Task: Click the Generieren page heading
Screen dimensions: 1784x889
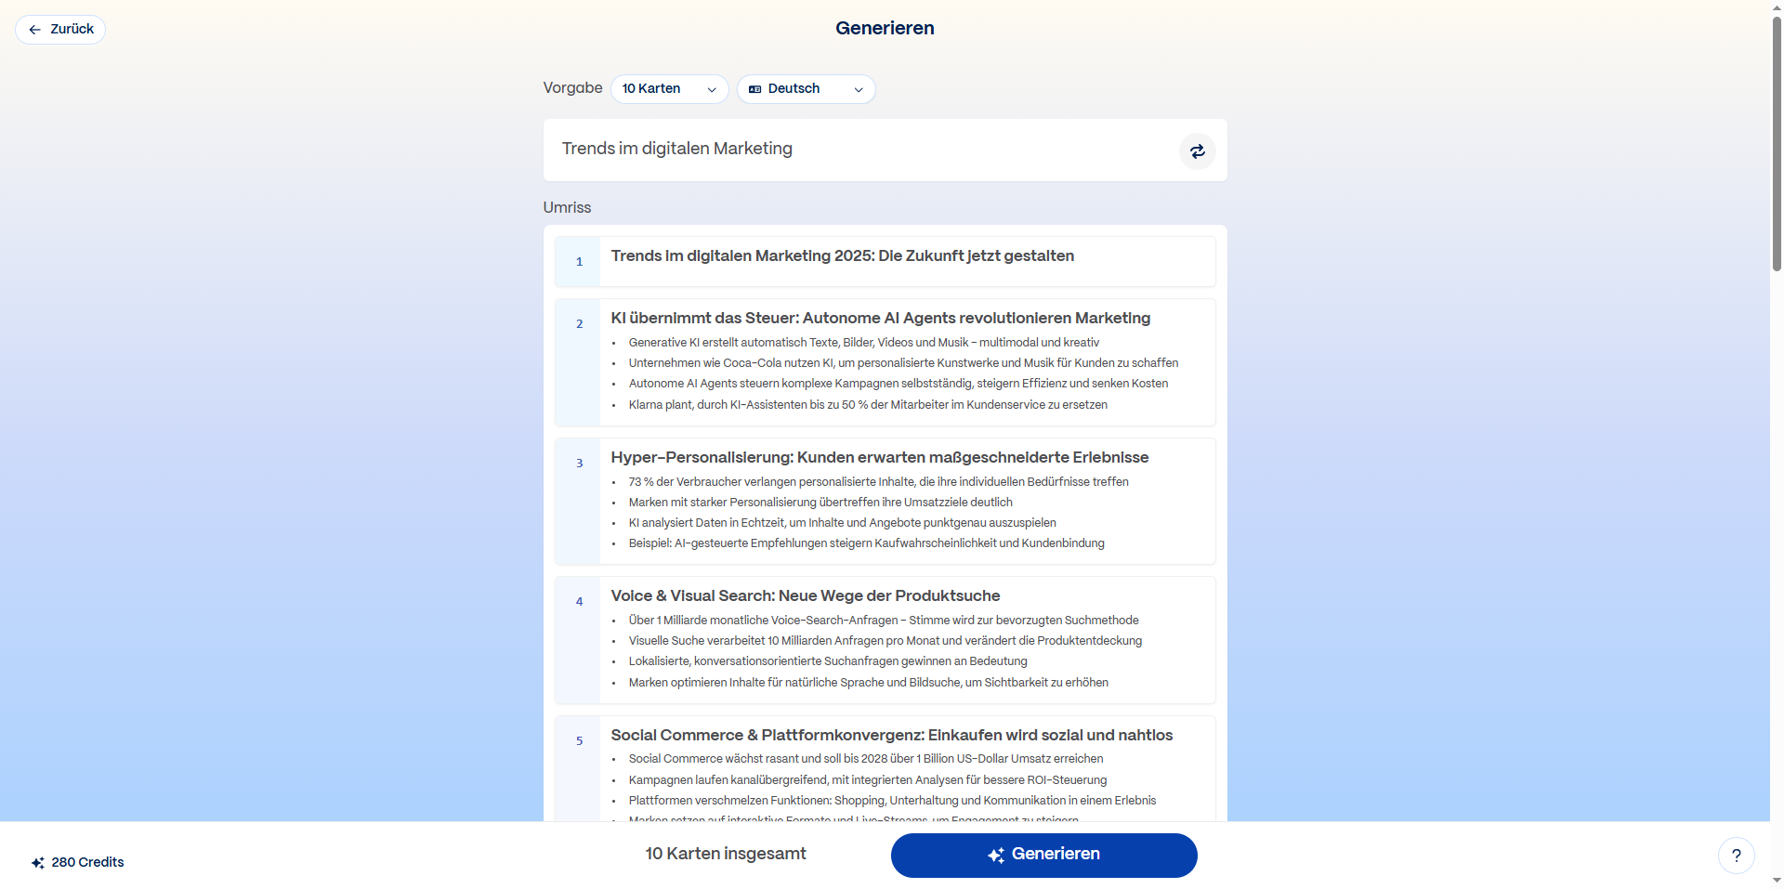Action: click(x=885, y=29)
